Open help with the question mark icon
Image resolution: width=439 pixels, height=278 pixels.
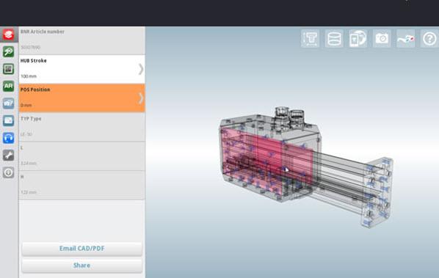pos(429,39)
